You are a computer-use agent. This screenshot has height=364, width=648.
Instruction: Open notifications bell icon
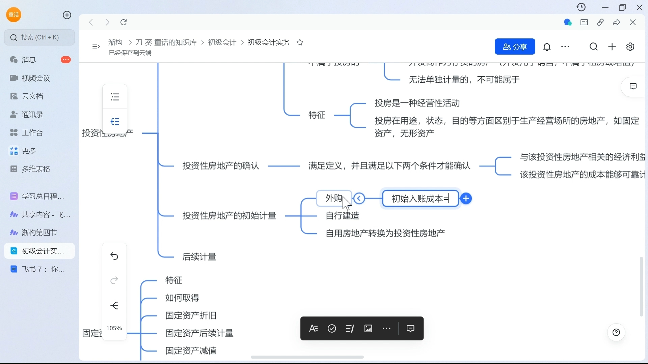coord(547,47)
